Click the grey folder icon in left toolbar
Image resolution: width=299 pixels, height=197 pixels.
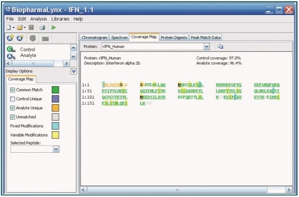[45, 39]
